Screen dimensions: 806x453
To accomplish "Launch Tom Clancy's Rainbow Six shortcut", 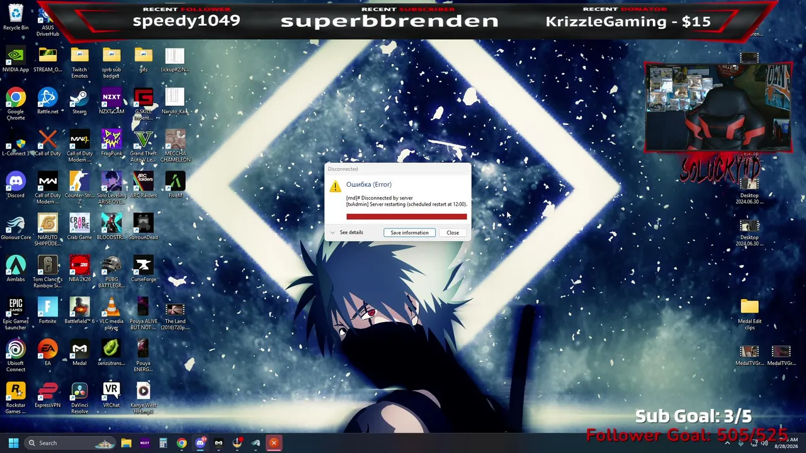I will click(48, 273).
